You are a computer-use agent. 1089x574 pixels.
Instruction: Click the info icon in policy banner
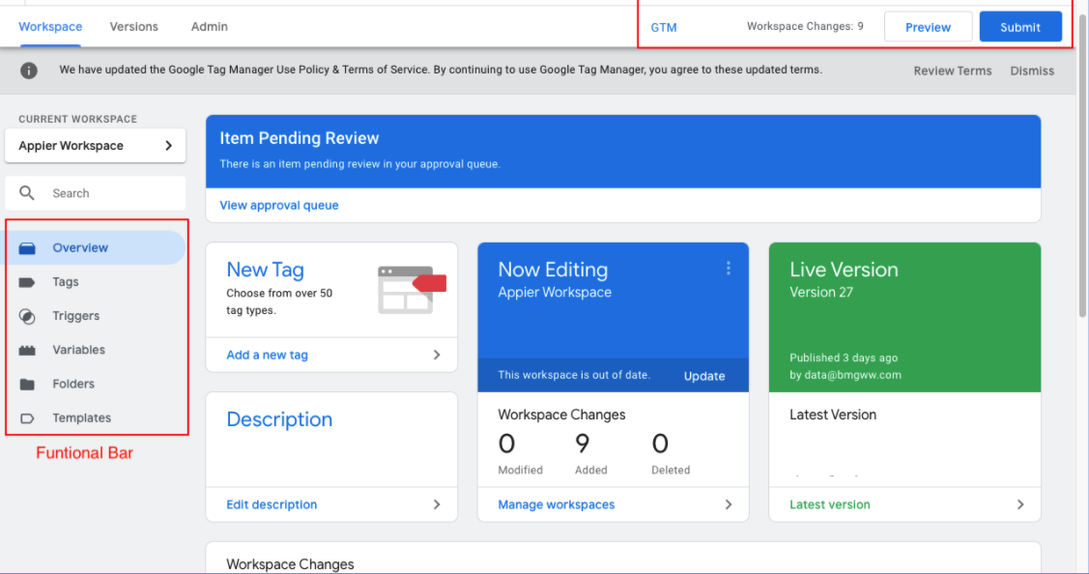[30, 71]
